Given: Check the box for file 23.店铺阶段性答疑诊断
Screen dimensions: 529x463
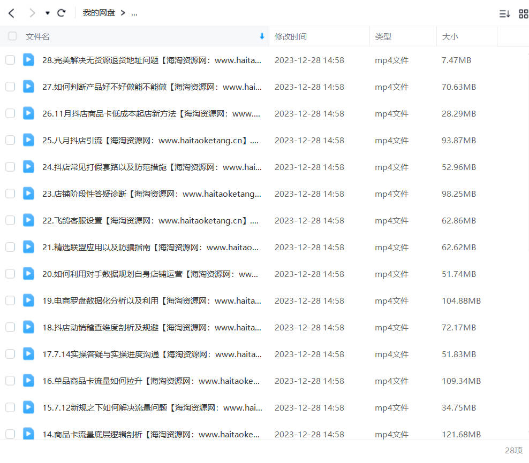Looking at the screenshot, I should [11, 194].
